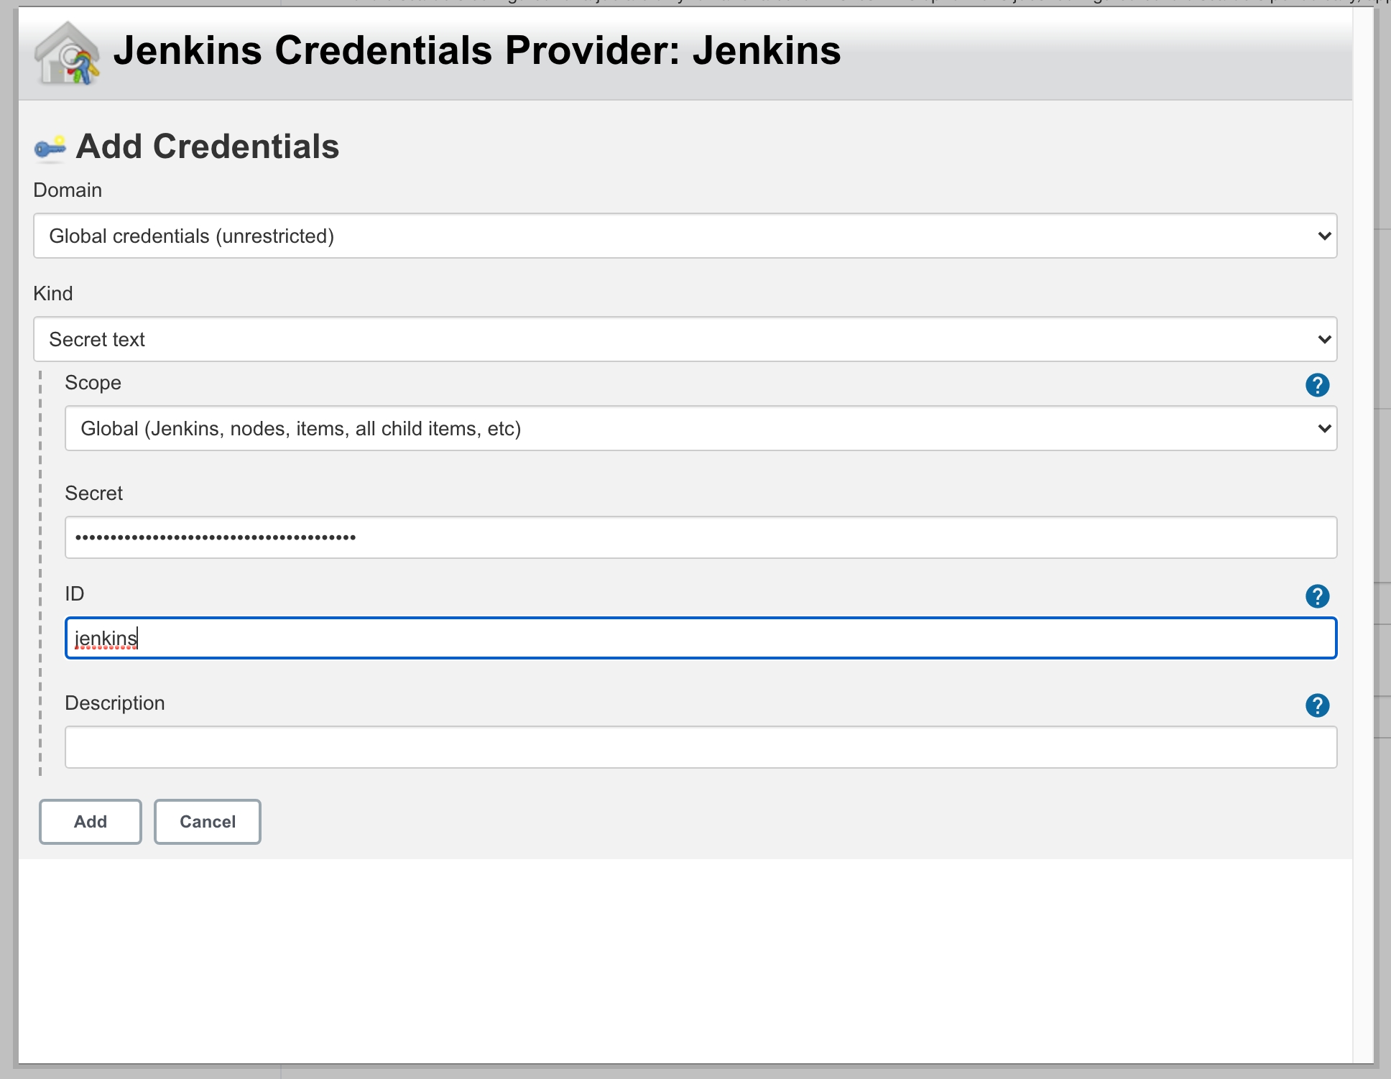Focus the ID field containing jenkins
Screen dimensions: 1391x1079
(700, 638)
